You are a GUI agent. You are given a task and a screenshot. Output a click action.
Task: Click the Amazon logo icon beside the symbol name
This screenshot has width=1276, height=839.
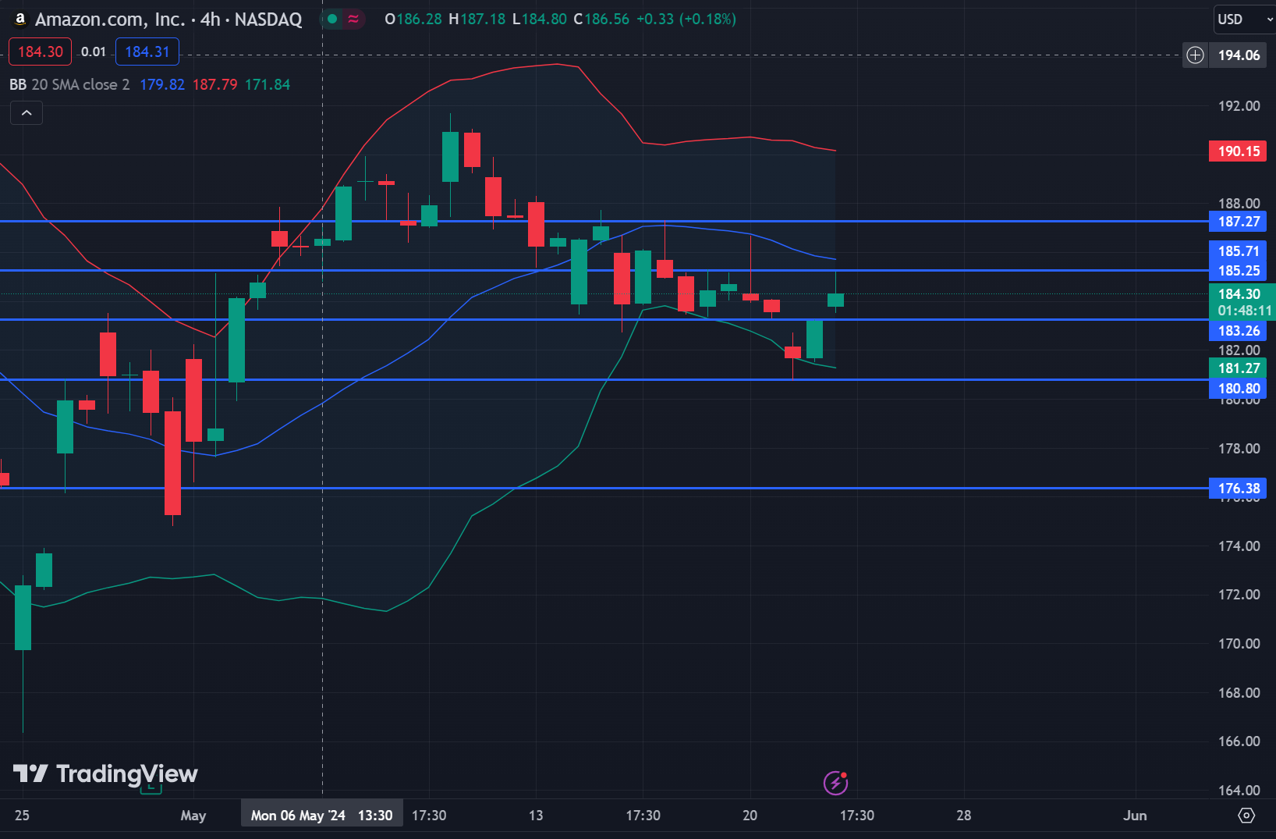(x=20, y=19)
